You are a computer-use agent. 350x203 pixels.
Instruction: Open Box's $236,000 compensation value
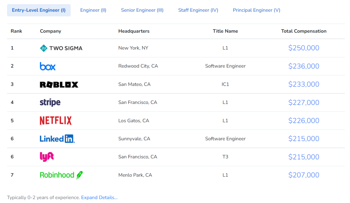[304, 66]
